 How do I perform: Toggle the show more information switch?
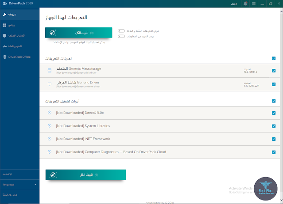click(121, 36)
